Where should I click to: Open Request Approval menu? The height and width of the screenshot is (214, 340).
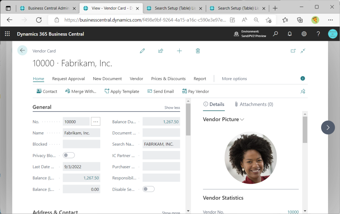click(x=68, y=78)
